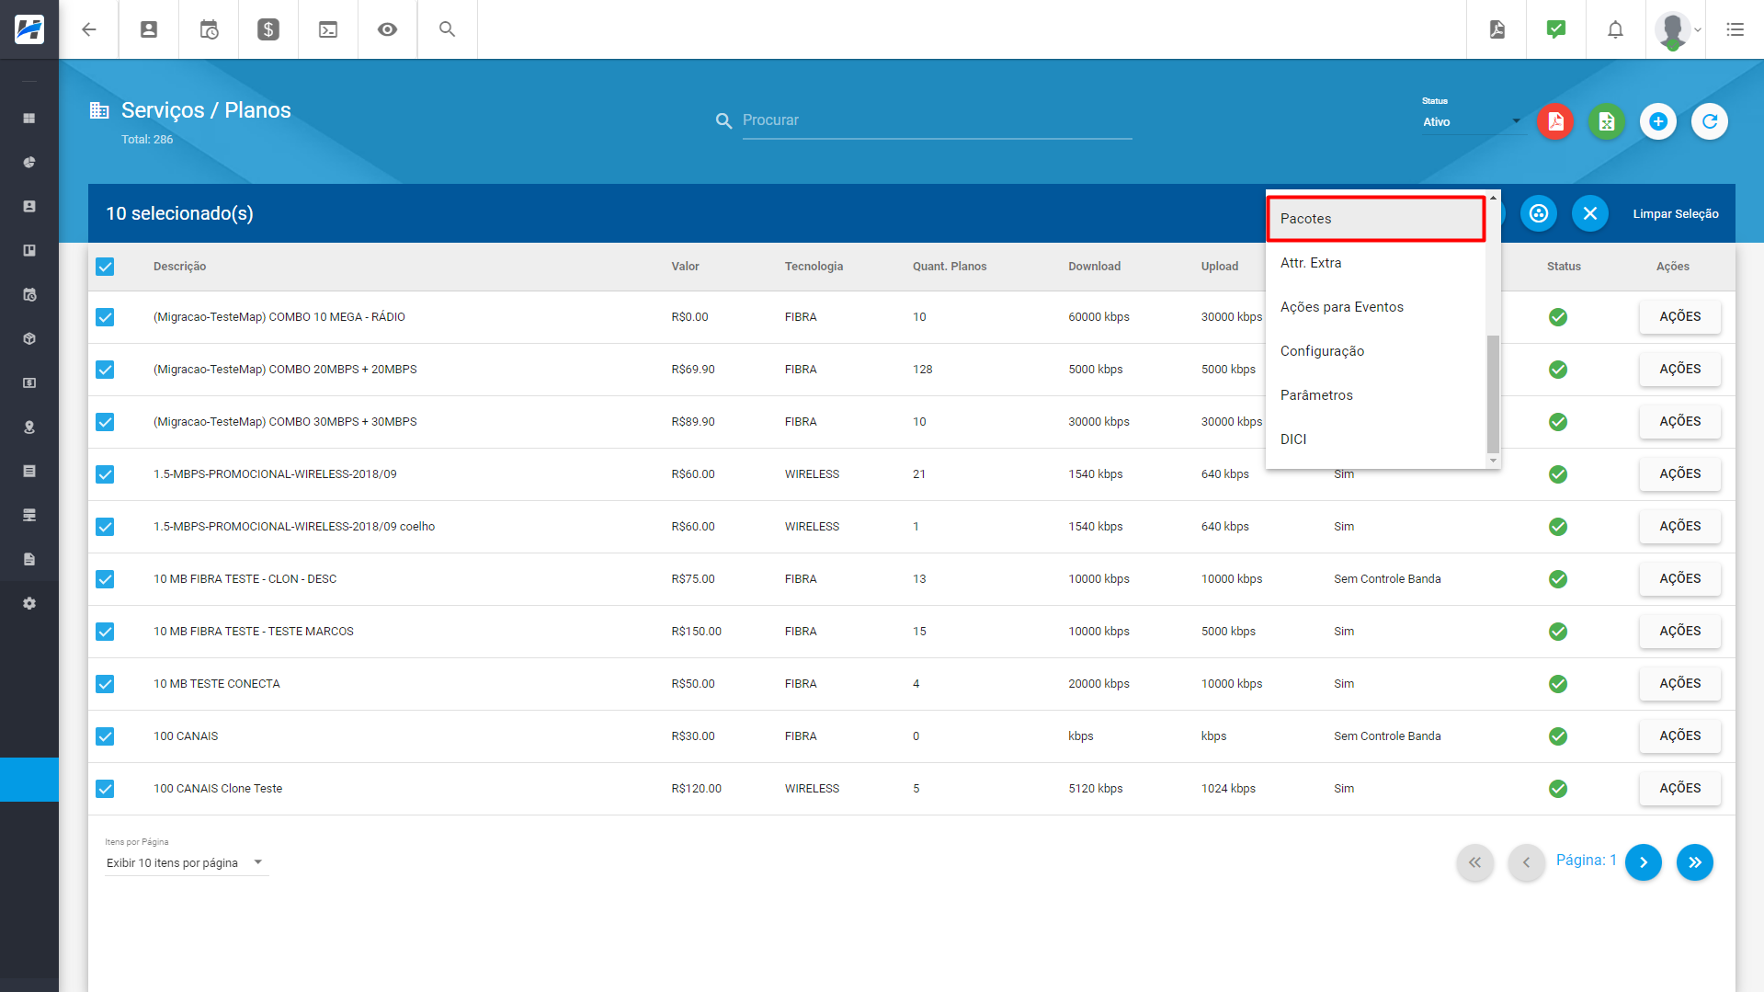
Task: Select DICI menu entry
Action: [x=1376, y=439]
